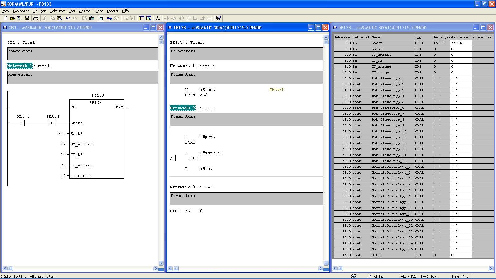Image resolution: width=496 pixels, height=279 pixels.
Task: Click the M10.0 contact in OB1
Action: click(x=22, y=123)
